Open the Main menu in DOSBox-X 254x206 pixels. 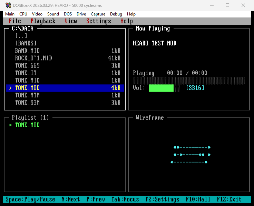click(x=10, y=14)
